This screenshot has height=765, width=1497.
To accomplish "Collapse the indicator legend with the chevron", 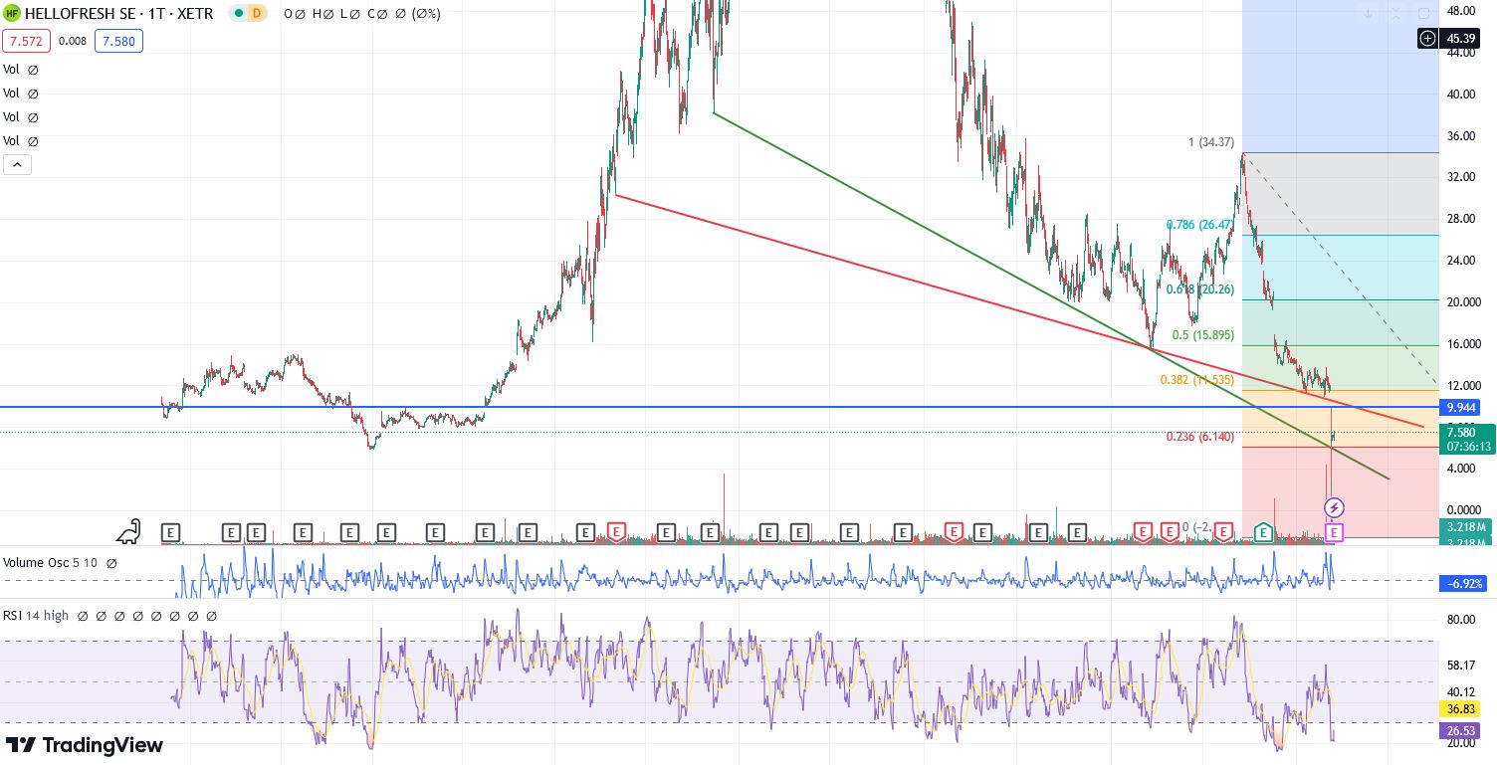I will click(16, 165).
